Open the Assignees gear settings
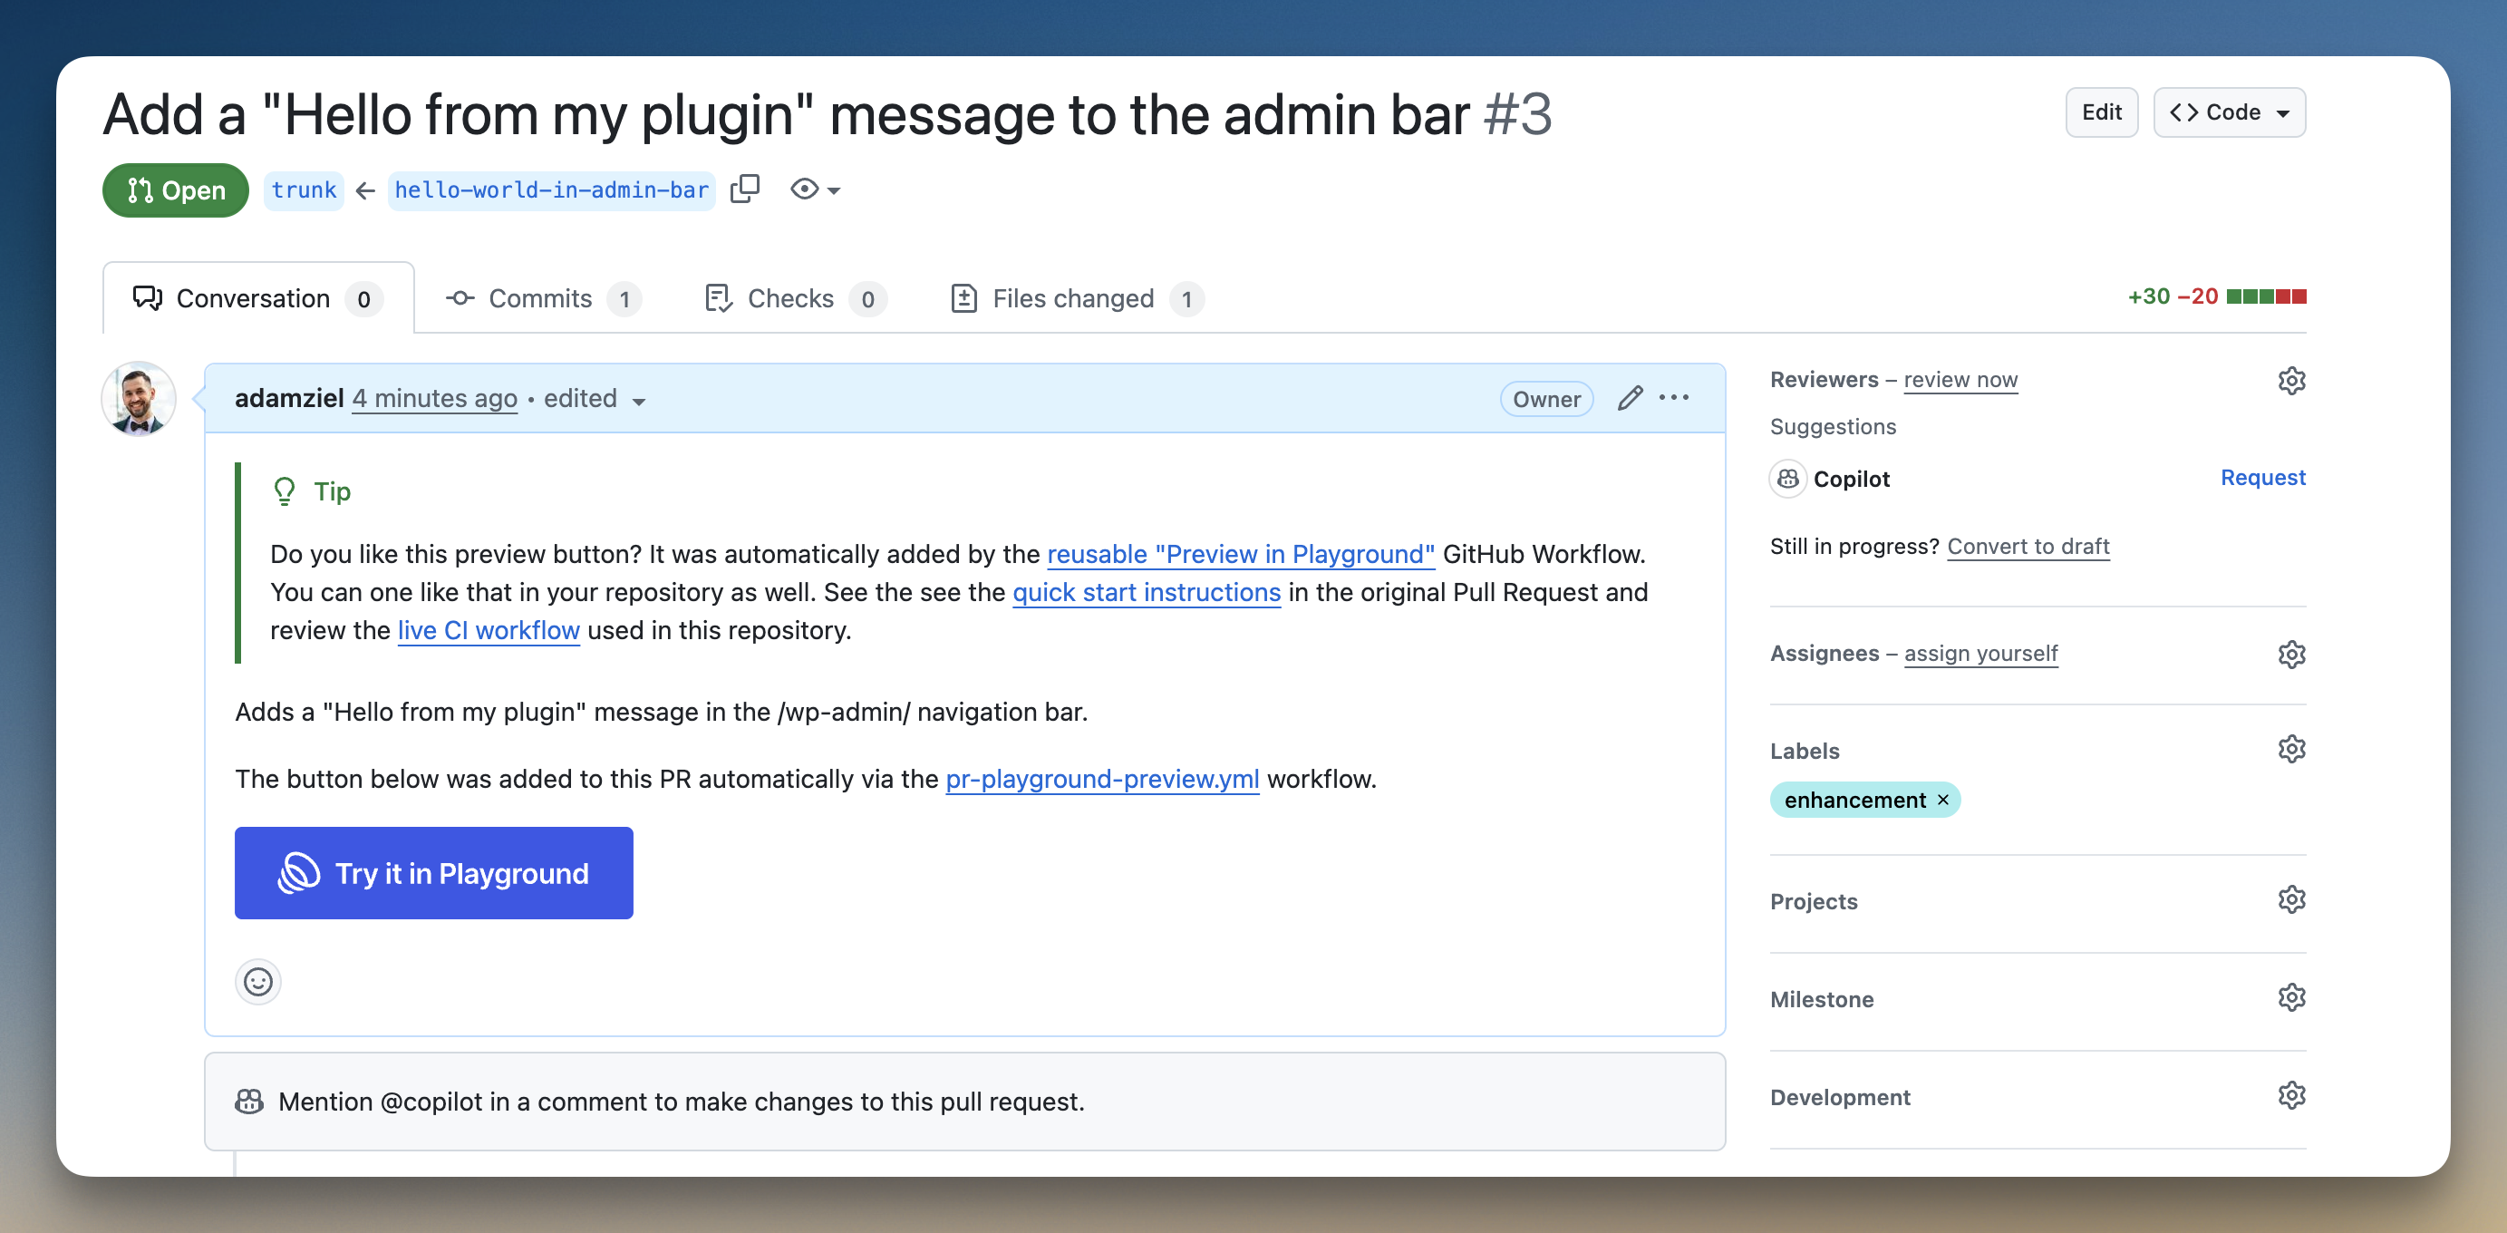2507x1233 pixels. [x=2291, y=654]
